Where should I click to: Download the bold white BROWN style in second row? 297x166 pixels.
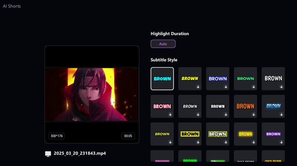(226, 115)
